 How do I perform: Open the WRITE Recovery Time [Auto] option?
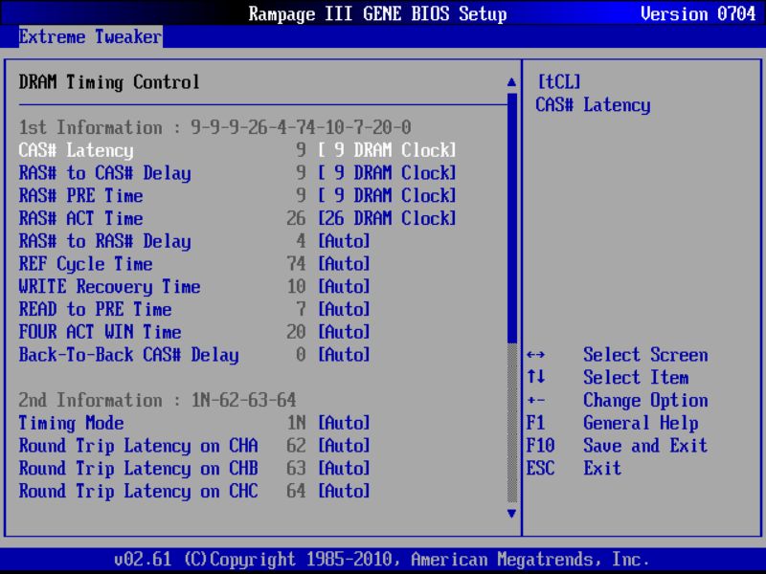point(344,286)
